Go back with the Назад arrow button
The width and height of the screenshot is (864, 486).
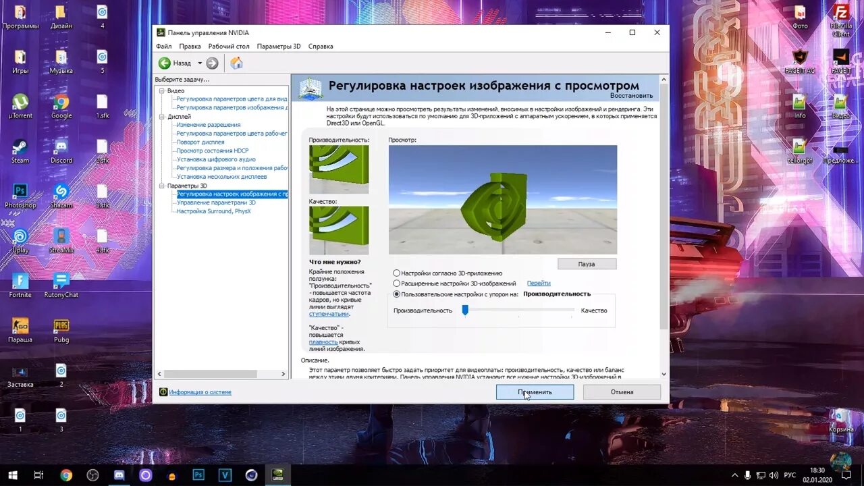point(165,63)
